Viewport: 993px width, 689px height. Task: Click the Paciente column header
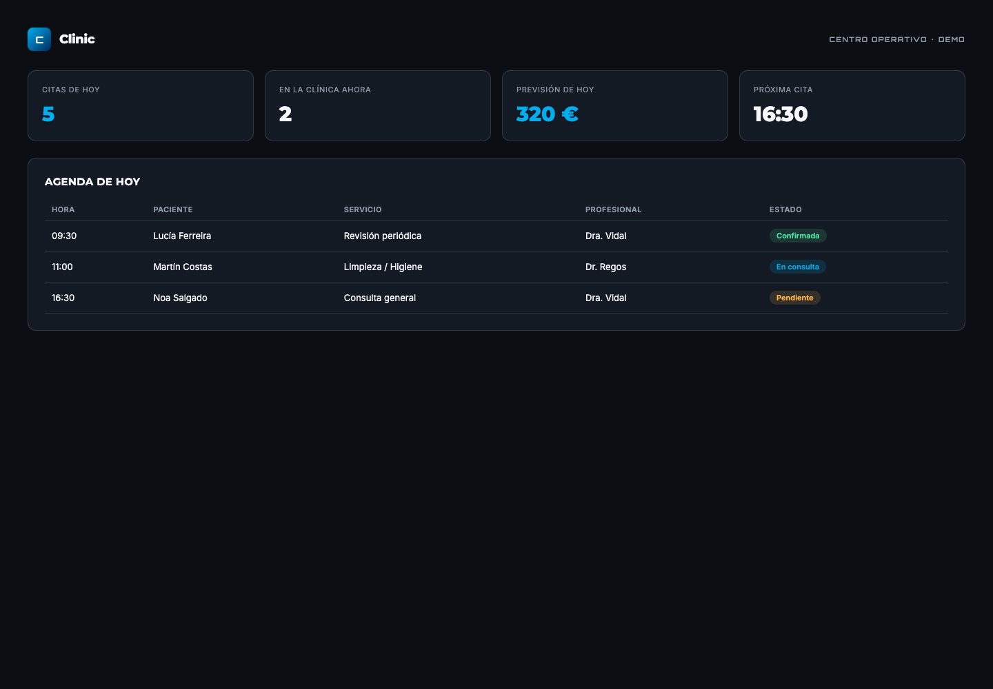point(173,209)
